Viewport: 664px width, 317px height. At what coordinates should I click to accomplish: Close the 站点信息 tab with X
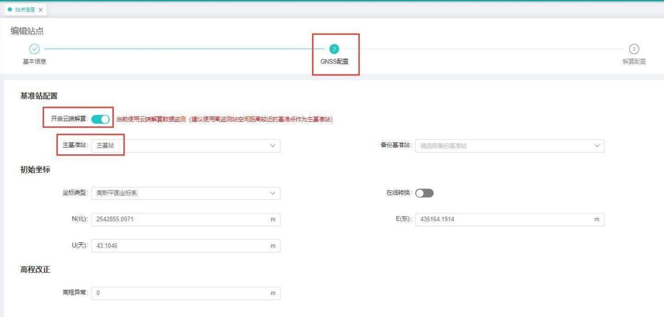click(x=41, y=10)
